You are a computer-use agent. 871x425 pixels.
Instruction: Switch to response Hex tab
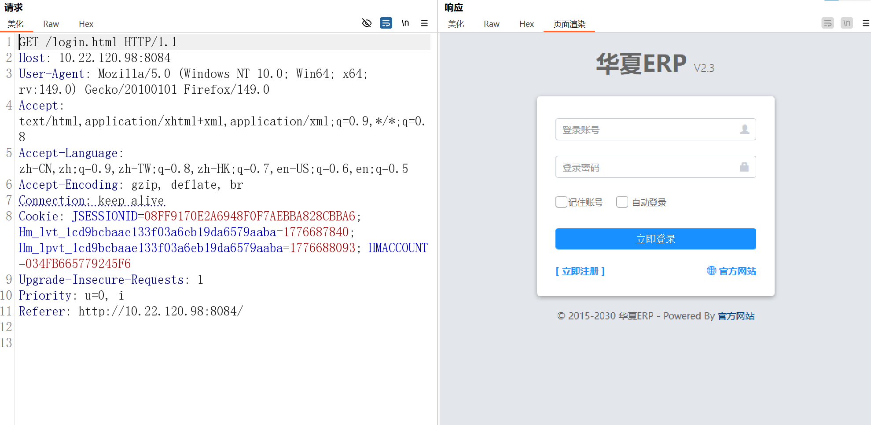pyautogui.click(x=526, y=24)
